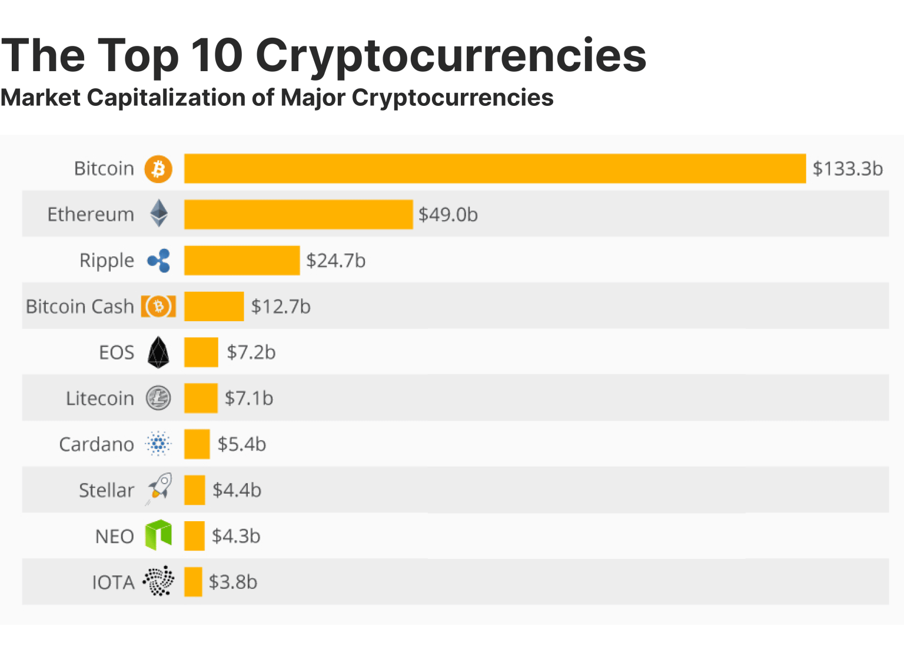Screen dimensions: 904x663
Task: Click the Cardano dotted logo icon
Action: tap(158, 444)
